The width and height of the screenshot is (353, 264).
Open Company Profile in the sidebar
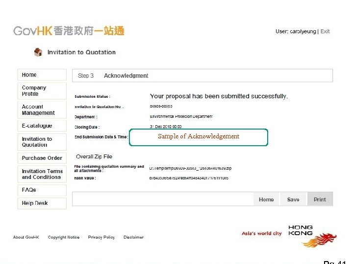coord(42,91)
